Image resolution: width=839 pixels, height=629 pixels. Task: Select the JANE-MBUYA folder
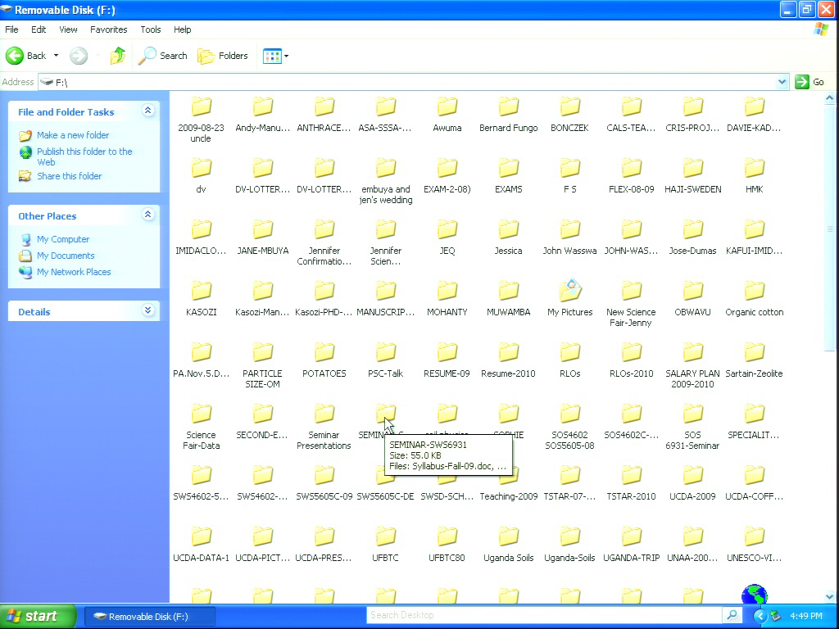[x=263, y=238]
